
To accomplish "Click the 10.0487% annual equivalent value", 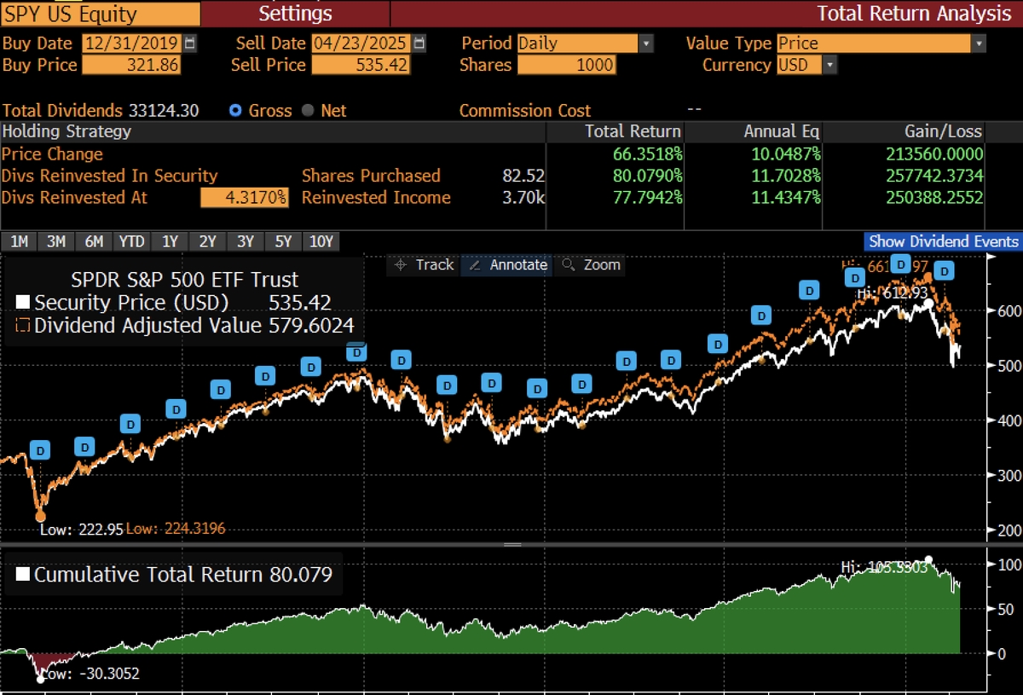I will [786, 154].
